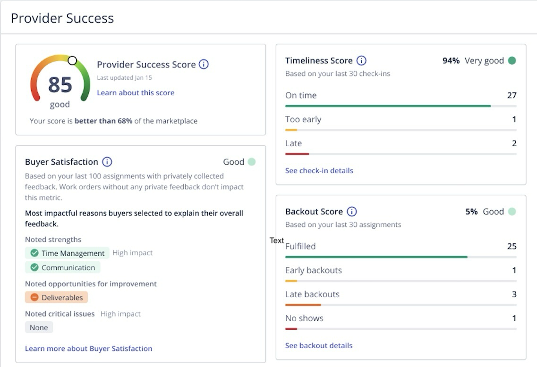Click the Too early progress bar
This screenshot has width=537, height=367.
[x=401, y=130]
